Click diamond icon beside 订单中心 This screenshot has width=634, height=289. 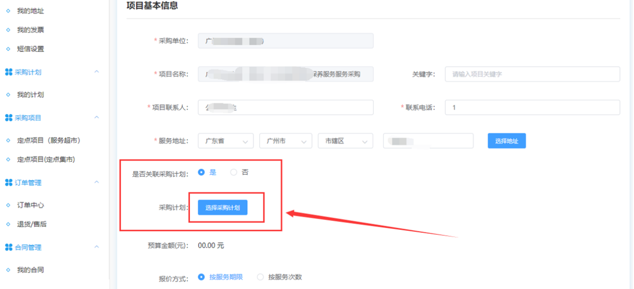tap(8, 205)
